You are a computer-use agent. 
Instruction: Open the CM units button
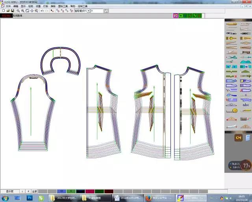tap(238, 138)
